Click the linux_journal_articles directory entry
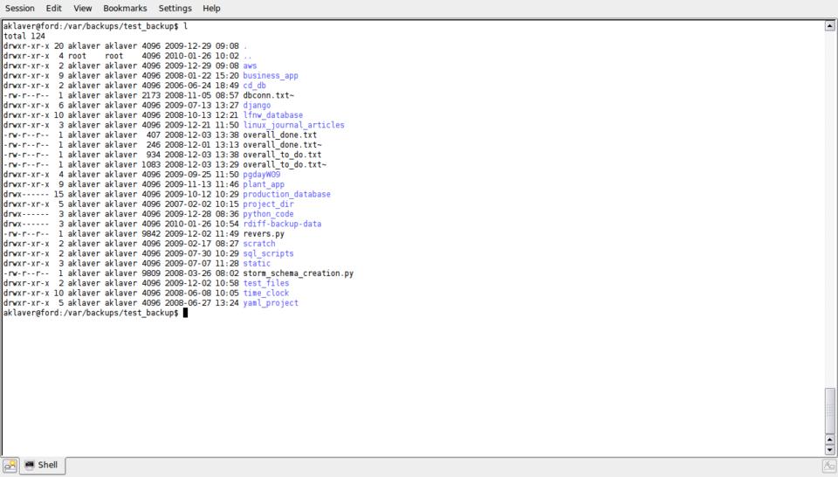 (x=293, y=125)
